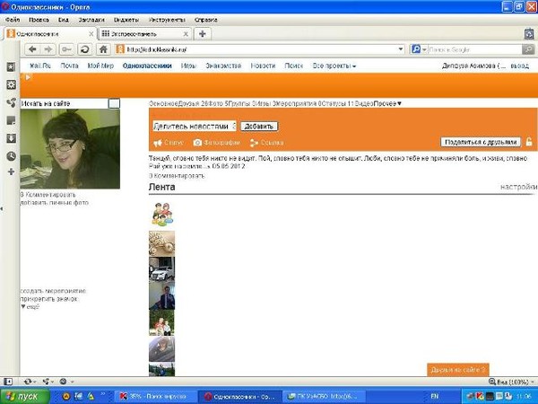Click the выход logout link
The height and width of the screenshot is (404, 538).
(520, 66)
